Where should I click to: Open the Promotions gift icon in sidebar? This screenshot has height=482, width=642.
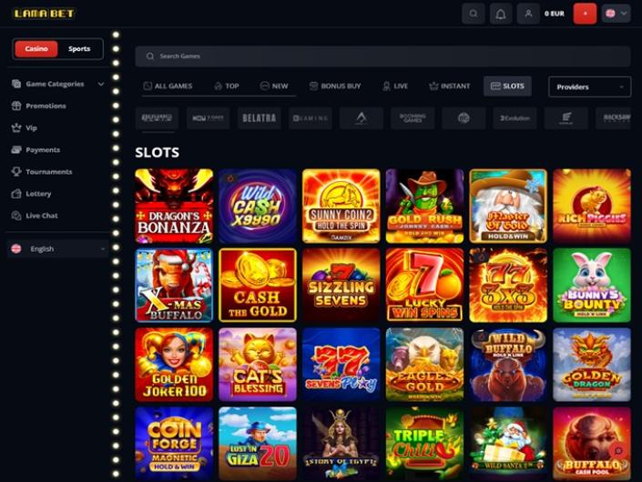point(16,105)
